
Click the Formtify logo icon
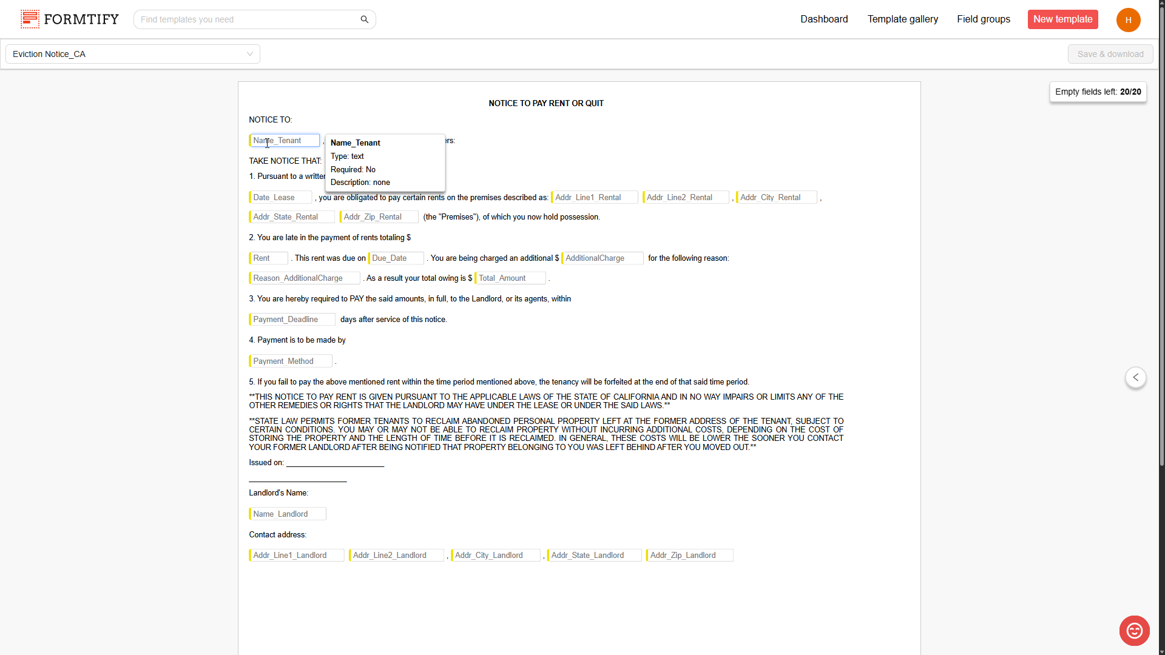pyautogui.click(x=30, y=19)
